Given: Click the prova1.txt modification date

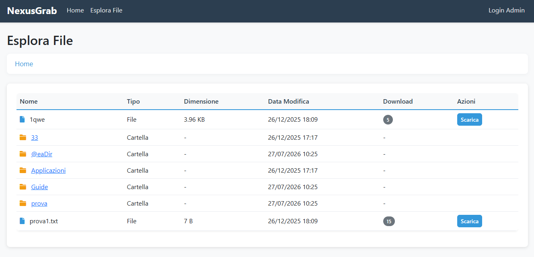Looking at the screenshot, I should point(293,221).
